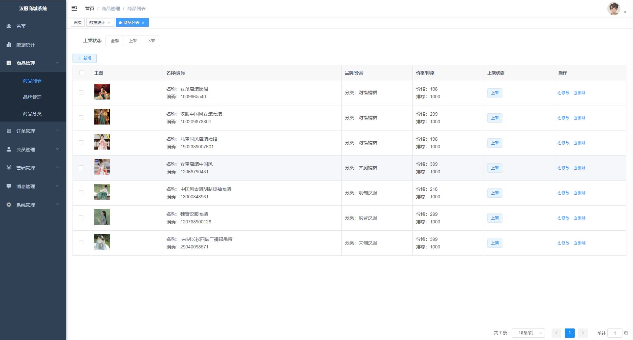Click the 新增 add product button

(x=84, y=58)
